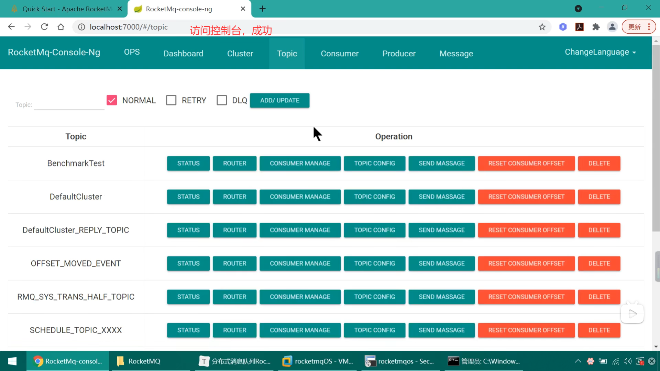Viewport: 660px width, 371px height.
Task: Bookmark this page with star icon
Action: point(542,27)
